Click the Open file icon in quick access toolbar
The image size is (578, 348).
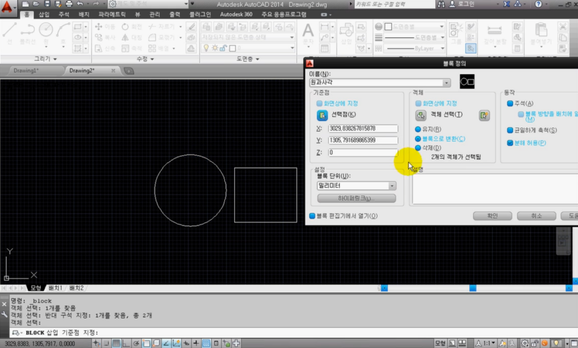[36, 4]
